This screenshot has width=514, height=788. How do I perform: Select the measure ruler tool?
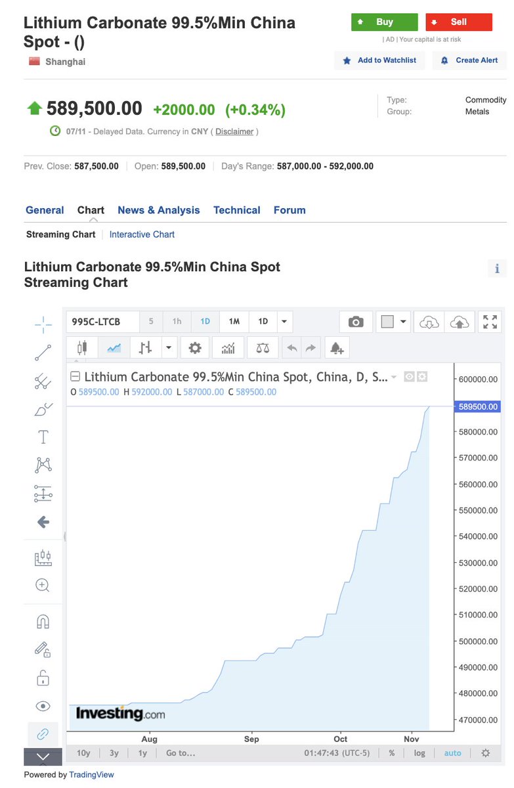coord(43,558)
